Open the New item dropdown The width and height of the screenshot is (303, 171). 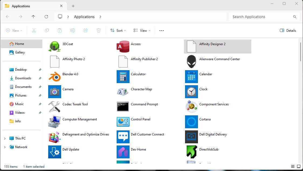pyautogui.click(x=14, y=30)
